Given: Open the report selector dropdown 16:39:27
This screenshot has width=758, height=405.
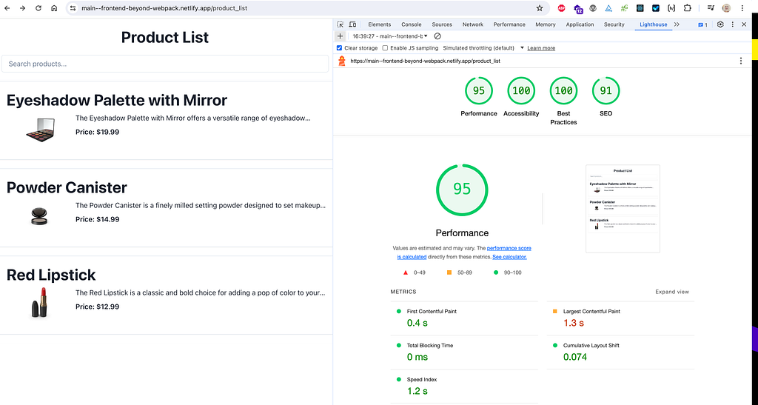Looking at the screenshot, I should point(389,36).
